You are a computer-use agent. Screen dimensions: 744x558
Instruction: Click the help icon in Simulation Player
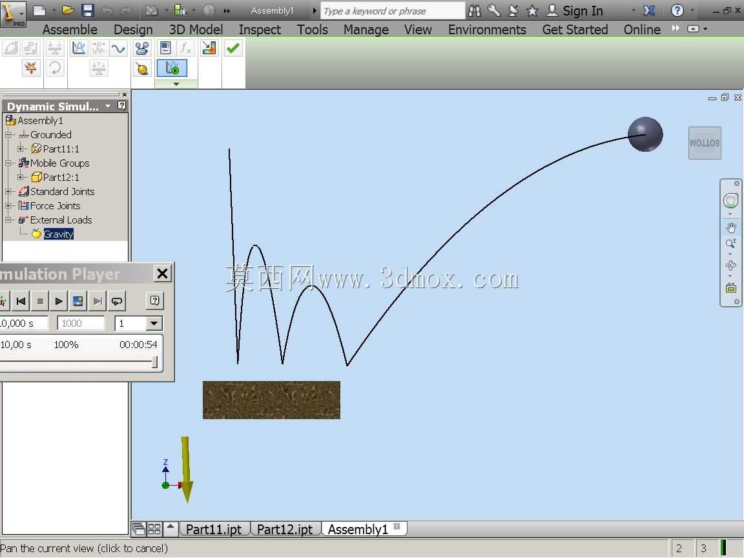[x=155, y=300]
